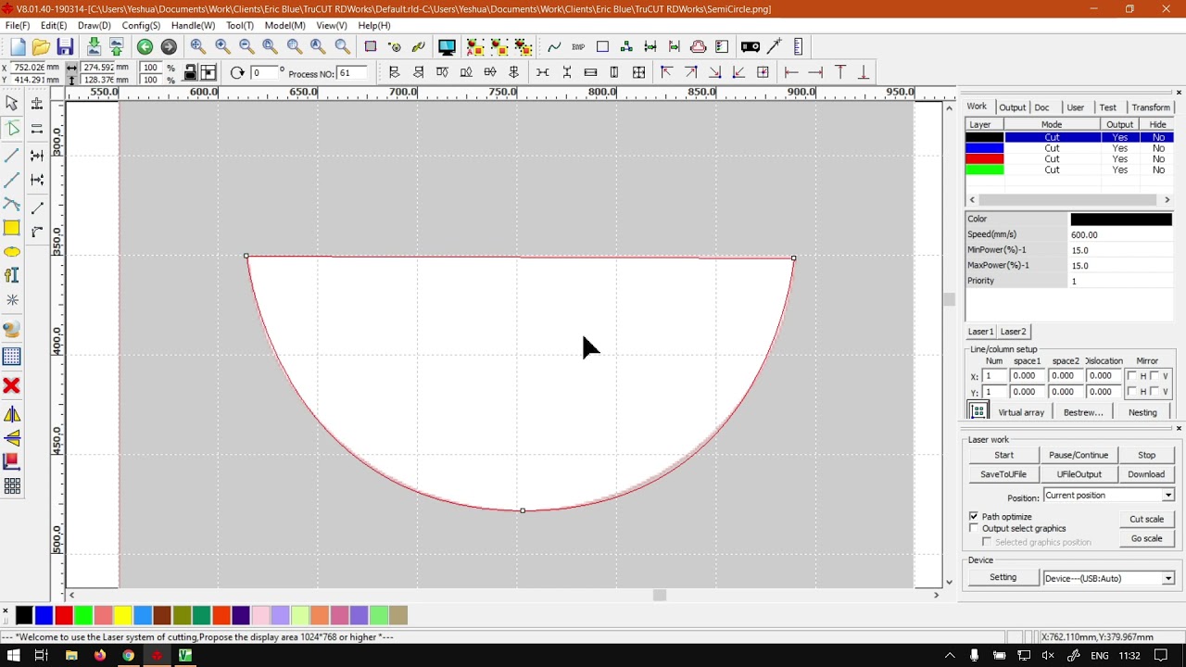Click the green undo arrow icon
The image size is (1186, 667).
(145, 47)
